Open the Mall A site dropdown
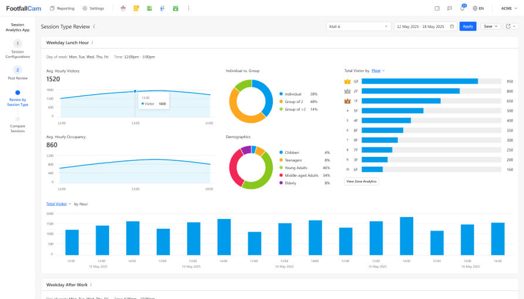The height and width of the screenshot is (299, 524). click(359, 26)
